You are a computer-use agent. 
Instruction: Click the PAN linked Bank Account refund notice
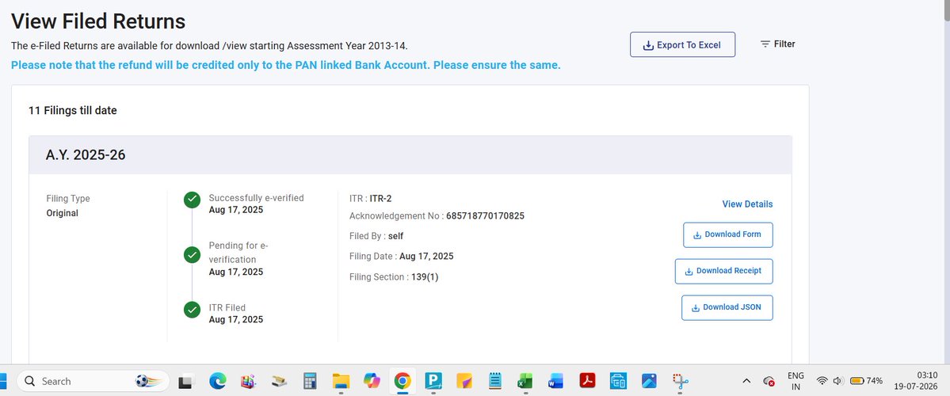(286, 65)
